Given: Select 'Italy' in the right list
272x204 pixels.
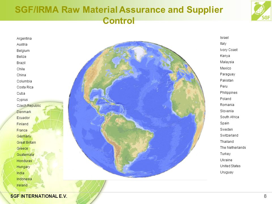Looking at the screenshot, I should click(223, 44).
